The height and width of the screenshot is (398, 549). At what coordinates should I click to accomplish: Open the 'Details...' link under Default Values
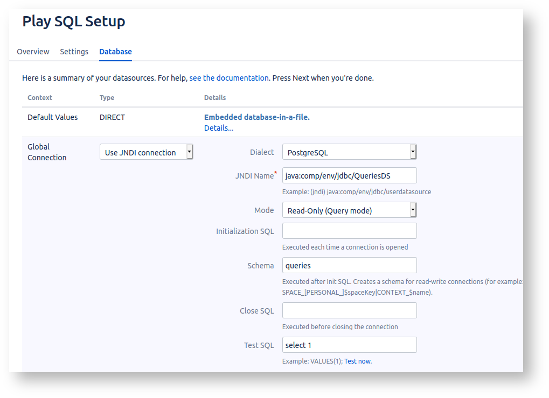point(218,128)
